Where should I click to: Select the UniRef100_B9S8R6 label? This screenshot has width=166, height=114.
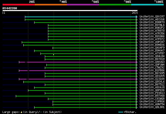pos(152,37)
